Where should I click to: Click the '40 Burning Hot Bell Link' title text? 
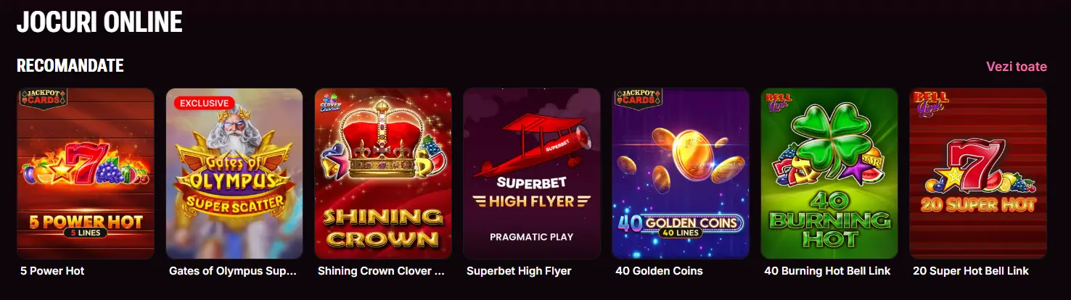click(x=827, y=271)
